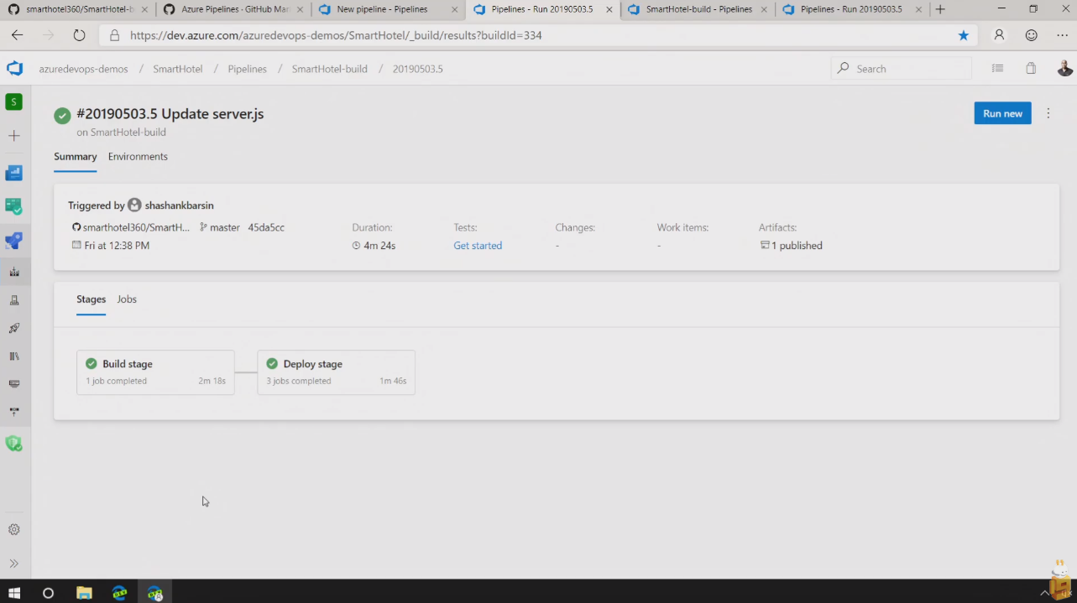Open Project settings gear icon
1077x603 pixels.
pos(14,530)
